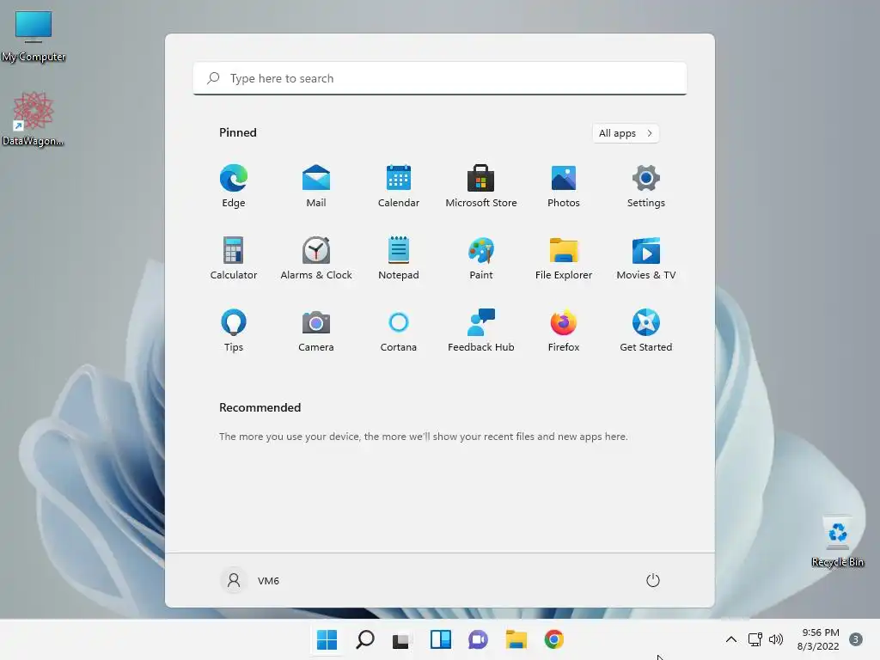Click the Type here to search box
The width and height of the screenshot is (880, 660).
click(440, 78)
